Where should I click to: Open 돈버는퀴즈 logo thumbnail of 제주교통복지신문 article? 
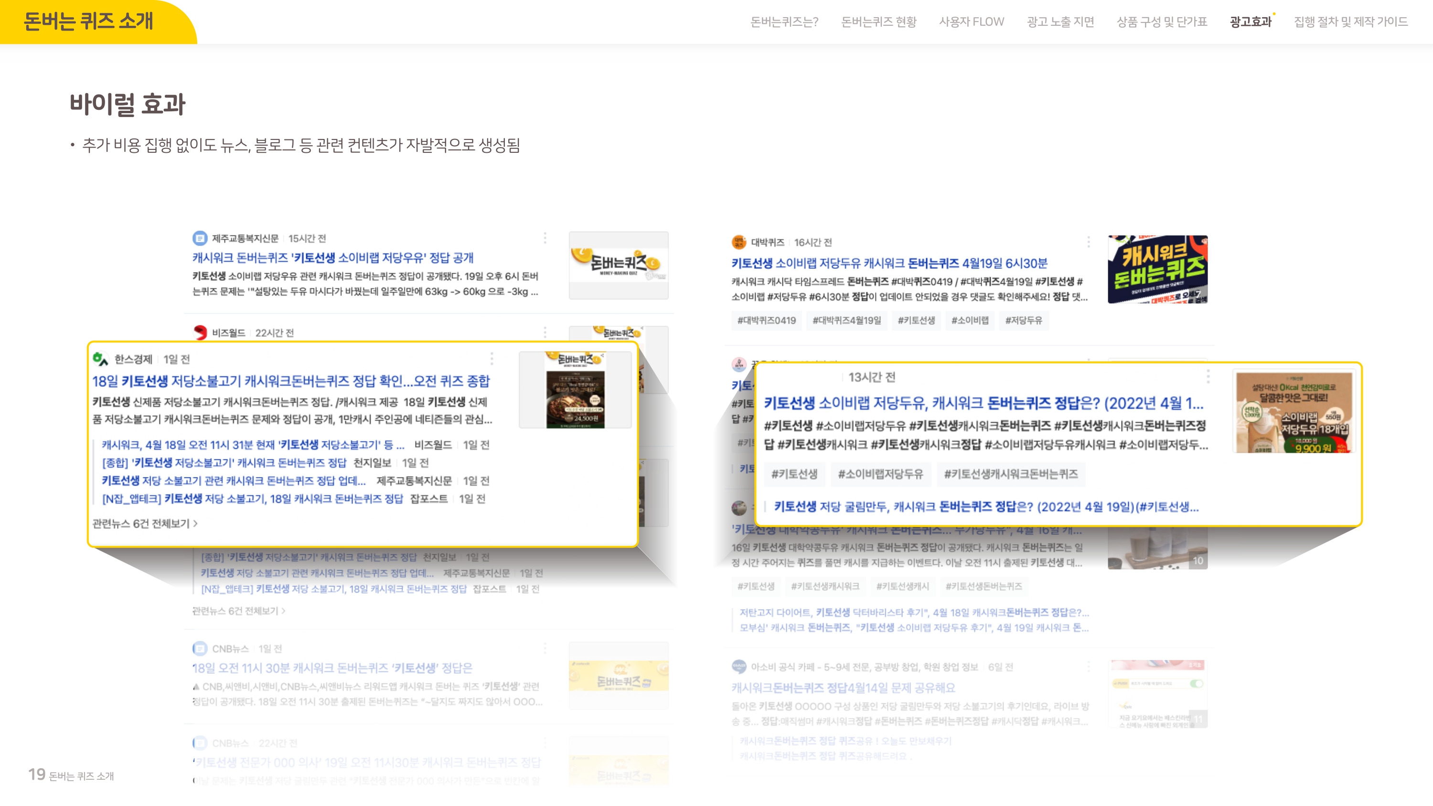click(618, 265)
